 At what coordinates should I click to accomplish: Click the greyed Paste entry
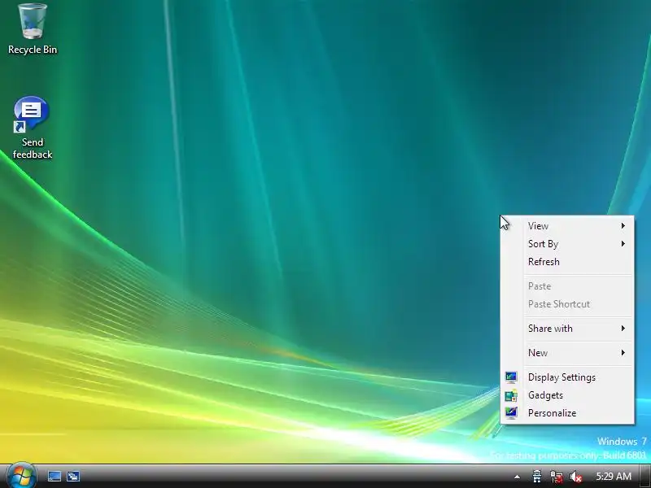point(567,286)
